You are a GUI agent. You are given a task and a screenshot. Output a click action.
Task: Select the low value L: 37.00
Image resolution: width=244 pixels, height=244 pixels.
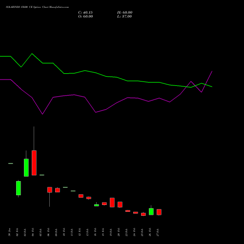click(124, 17)
